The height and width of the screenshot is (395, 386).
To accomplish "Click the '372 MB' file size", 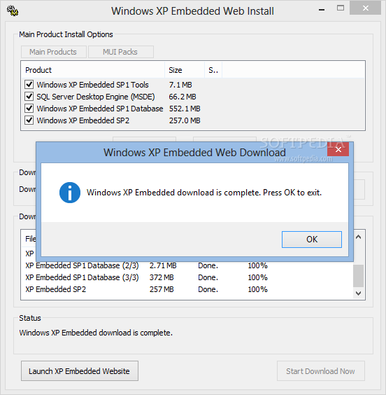I will pyautogui.click(x=162, y=277).
